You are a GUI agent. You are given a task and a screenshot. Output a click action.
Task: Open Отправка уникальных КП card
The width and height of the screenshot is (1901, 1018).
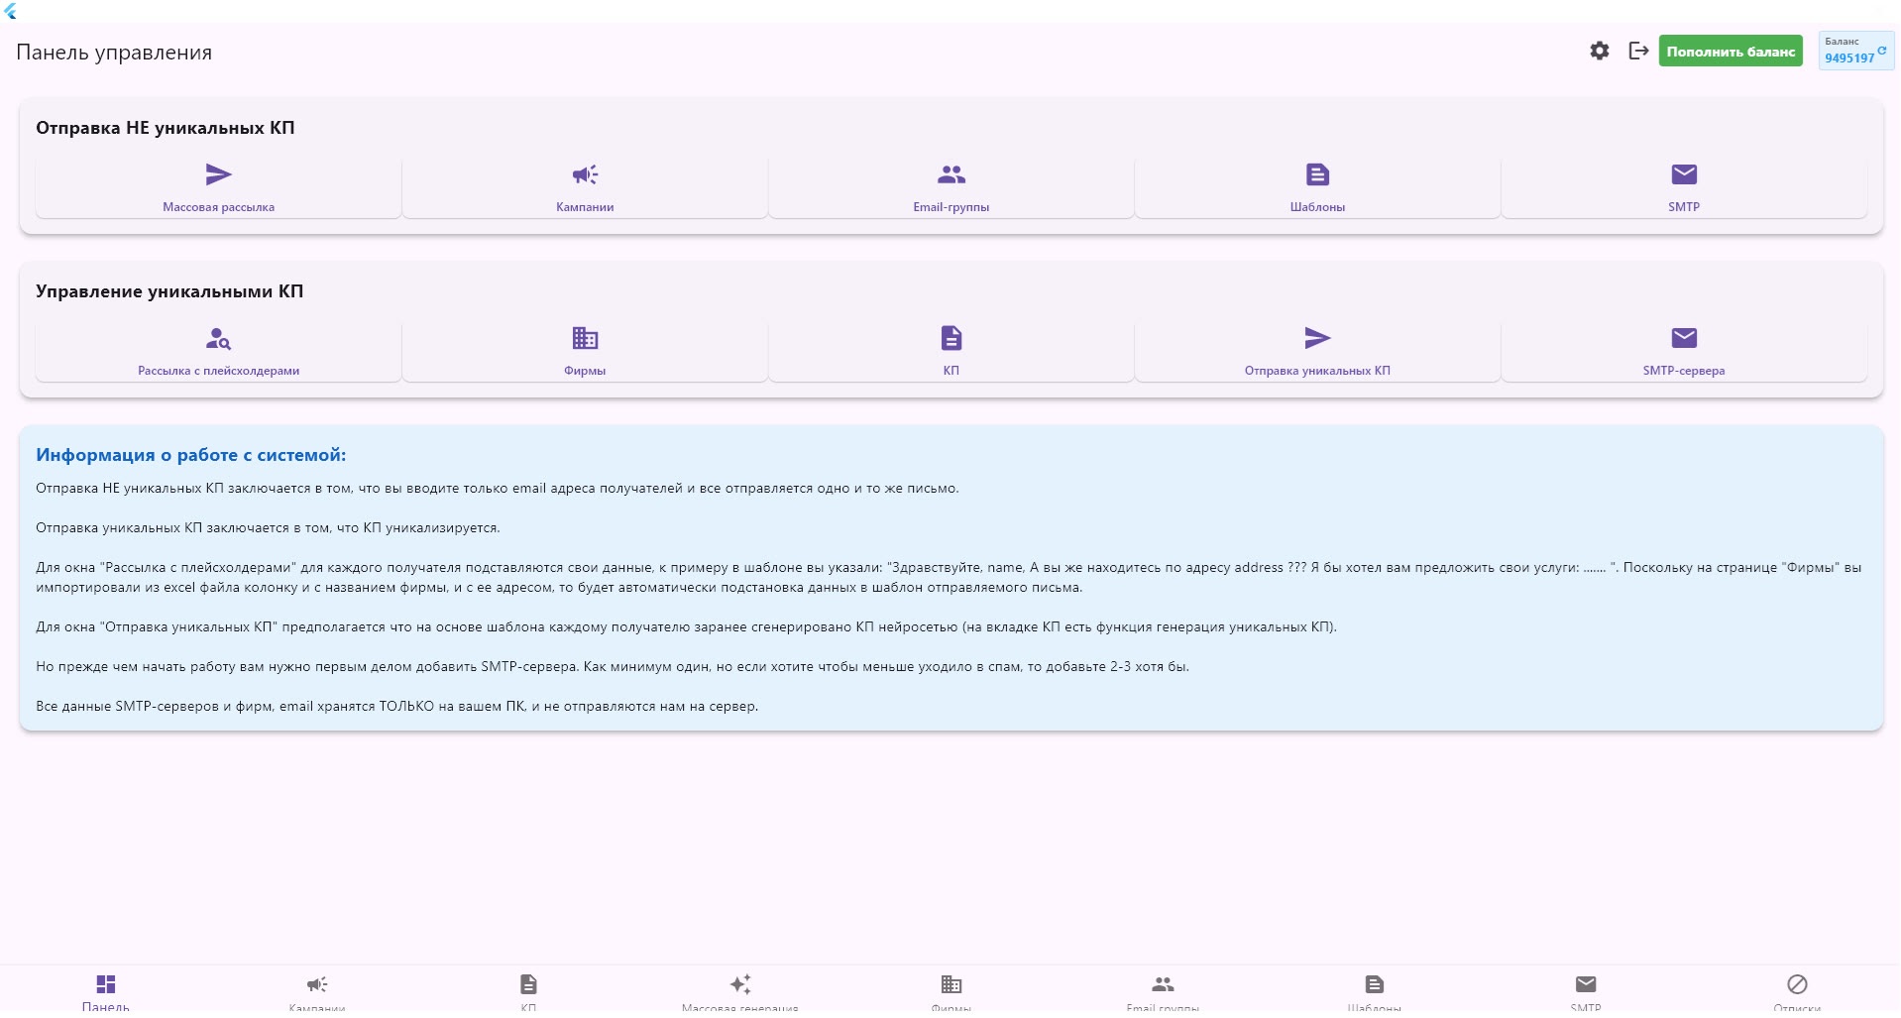pyautogui.click(x=1317, y=351)
